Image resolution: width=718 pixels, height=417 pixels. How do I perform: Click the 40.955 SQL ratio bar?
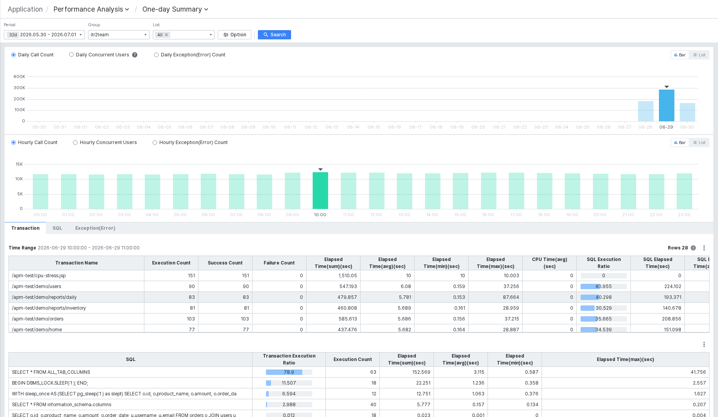tap(604, 286)
